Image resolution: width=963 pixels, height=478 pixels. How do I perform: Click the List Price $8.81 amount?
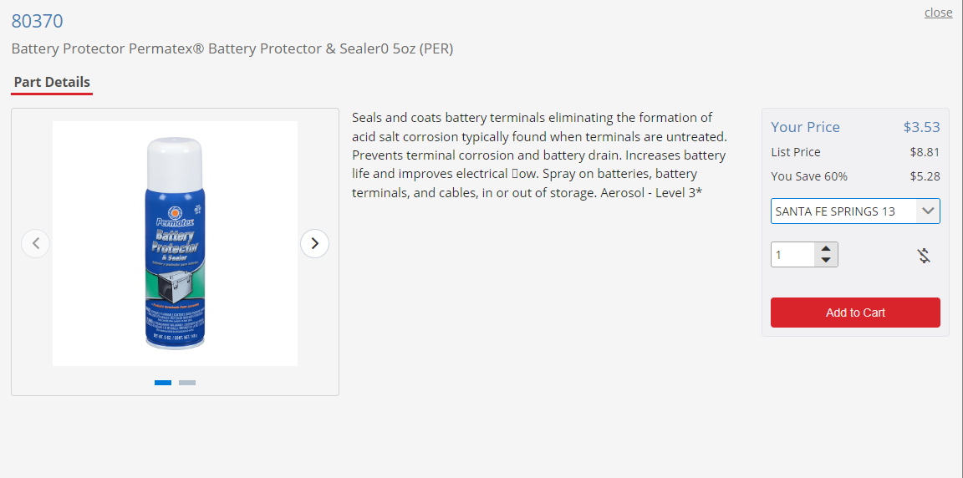click(925, 152)
